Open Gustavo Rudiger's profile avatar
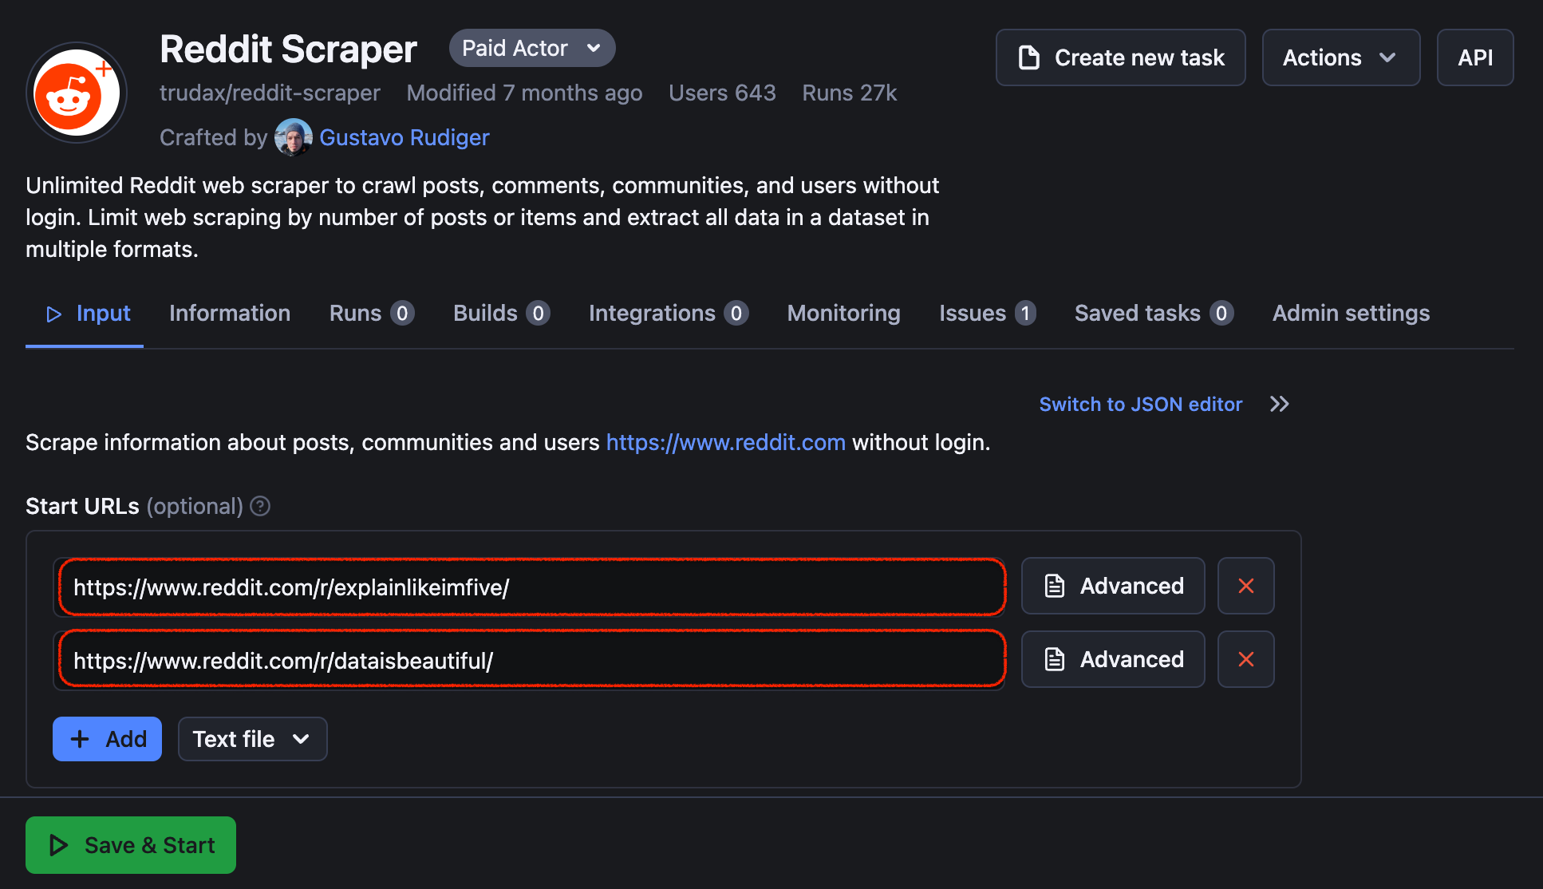 click(x=293, y=136)
